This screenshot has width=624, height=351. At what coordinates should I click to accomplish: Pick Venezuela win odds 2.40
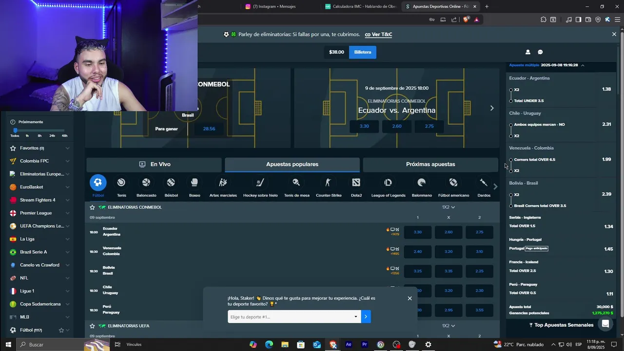pos(418,252)
